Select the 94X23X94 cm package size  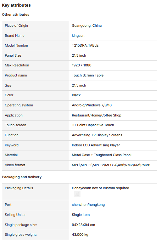pyautogui.click(x=83, y=225)
